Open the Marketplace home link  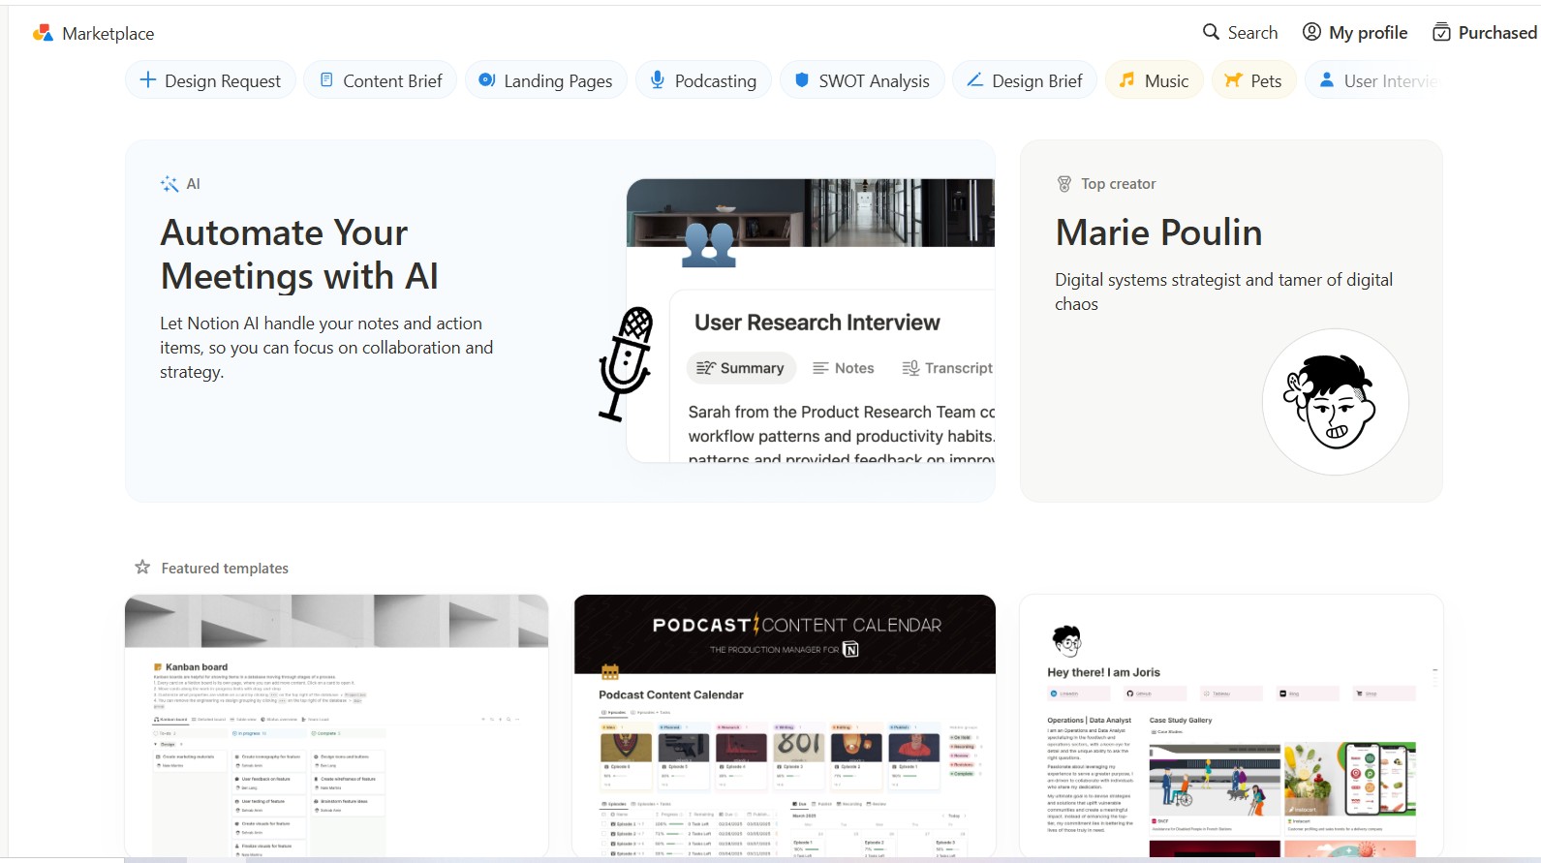(108, 33)
